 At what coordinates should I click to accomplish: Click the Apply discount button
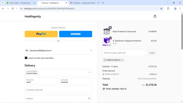click(x=152, y=53)
